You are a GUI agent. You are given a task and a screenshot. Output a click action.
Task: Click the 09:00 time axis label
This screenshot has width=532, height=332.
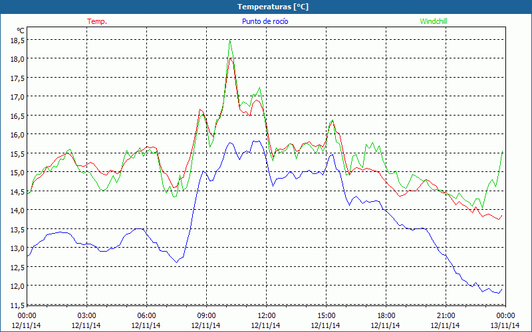pos(206,316)
